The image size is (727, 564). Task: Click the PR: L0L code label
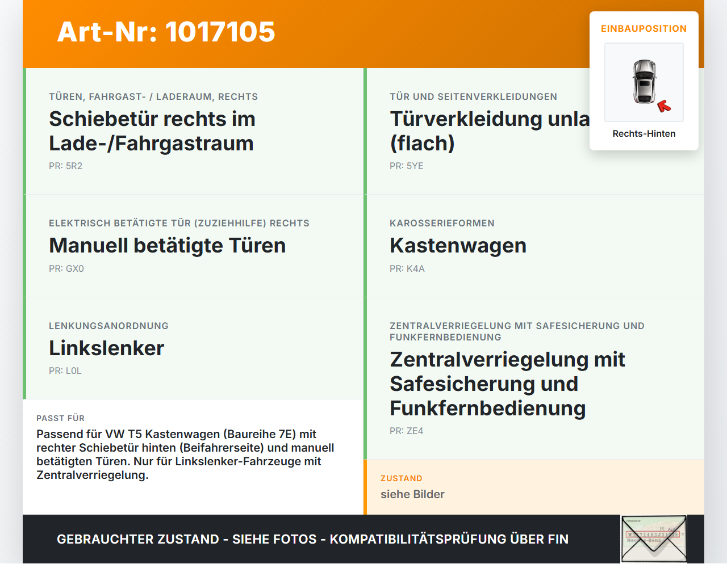65,371
